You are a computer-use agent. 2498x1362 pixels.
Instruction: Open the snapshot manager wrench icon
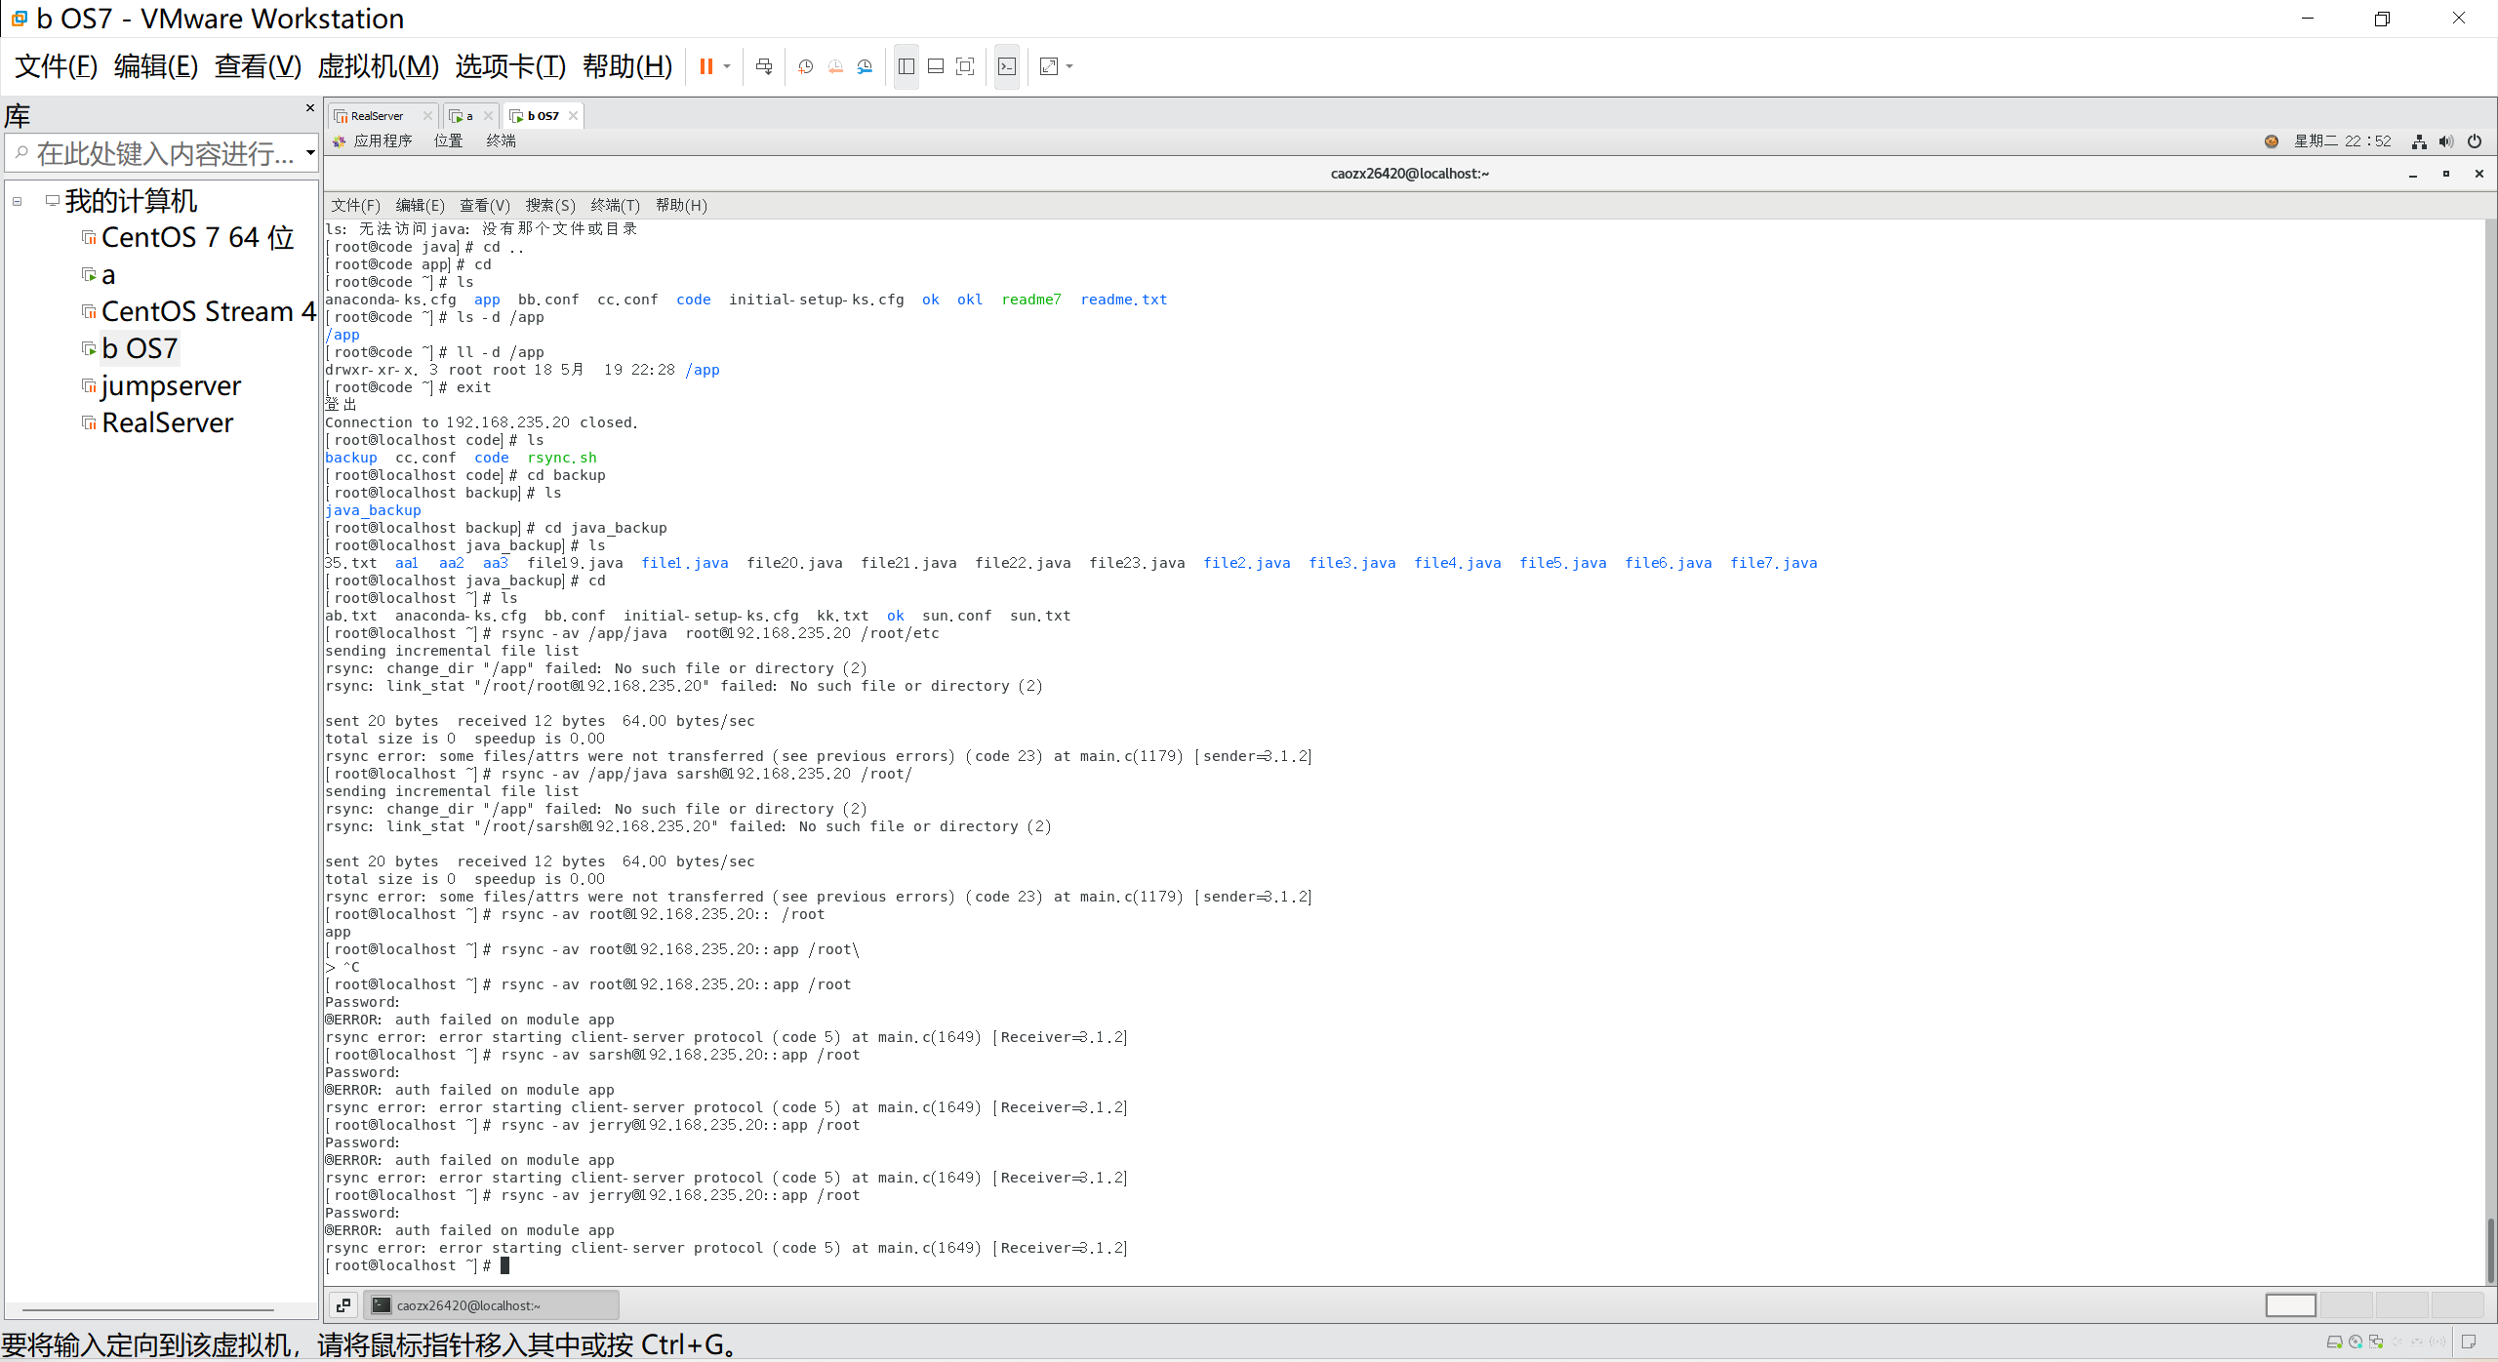coord(865,66)
